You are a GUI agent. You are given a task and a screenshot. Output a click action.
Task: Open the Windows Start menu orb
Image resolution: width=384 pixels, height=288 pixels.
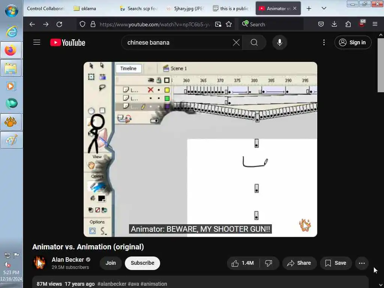[x=11, y=11]
